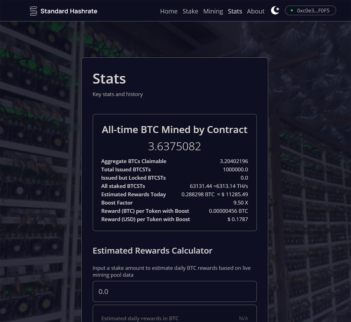Click the Reward (BTC) per Token with Boost label
The width and height of the screenshot is (351, 322).
[145, 211]
